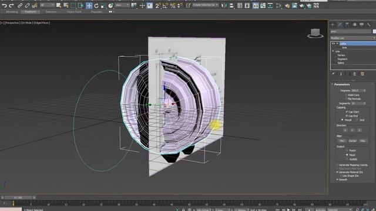Activate the Select Object tool
Screen dimensions: 376x211
click(x=59, y=5)
